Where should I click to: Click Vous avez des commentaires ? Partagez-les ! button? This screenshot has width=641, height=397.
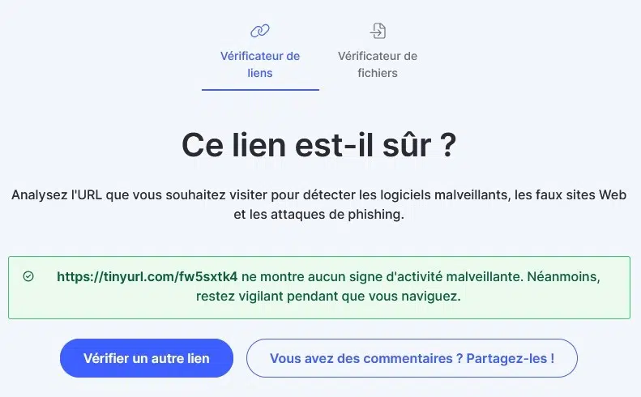click(412, 358)
